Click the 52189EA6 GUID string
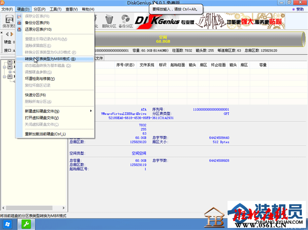 coord(141,118)
